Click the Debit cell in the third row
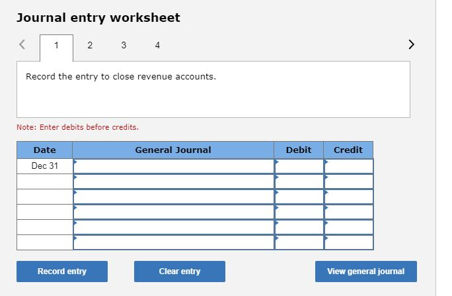This screenshot has height=296, width=452. [299, 197]
